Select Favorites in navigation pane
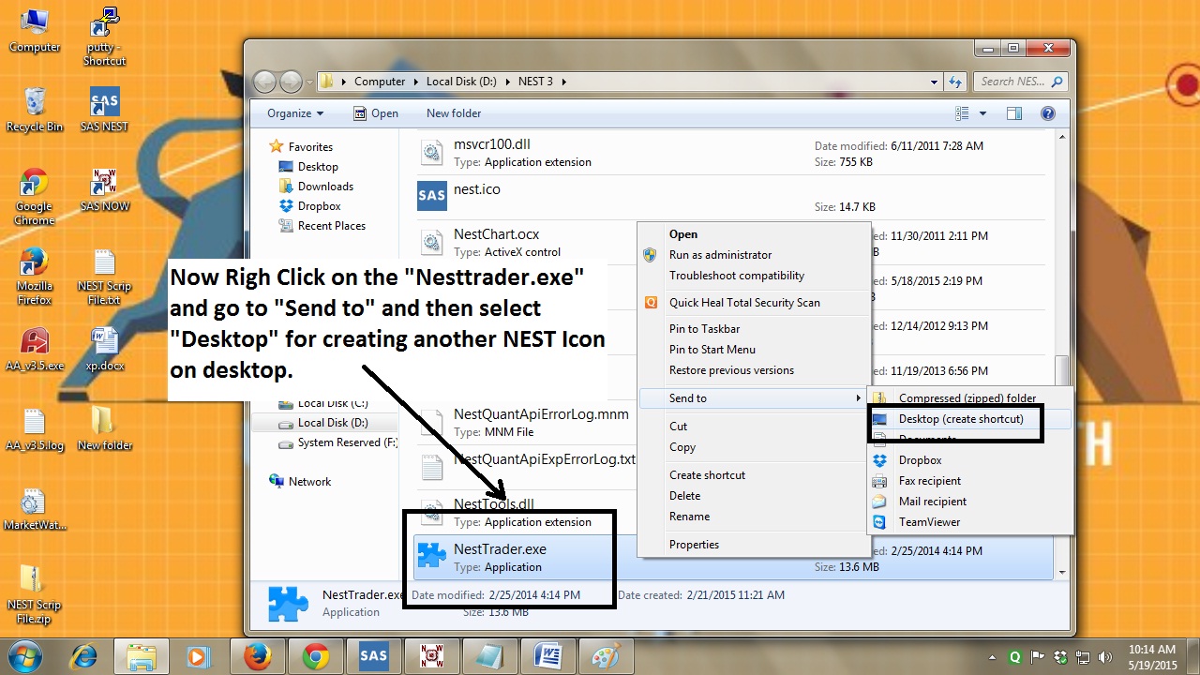 click(301, 147)
